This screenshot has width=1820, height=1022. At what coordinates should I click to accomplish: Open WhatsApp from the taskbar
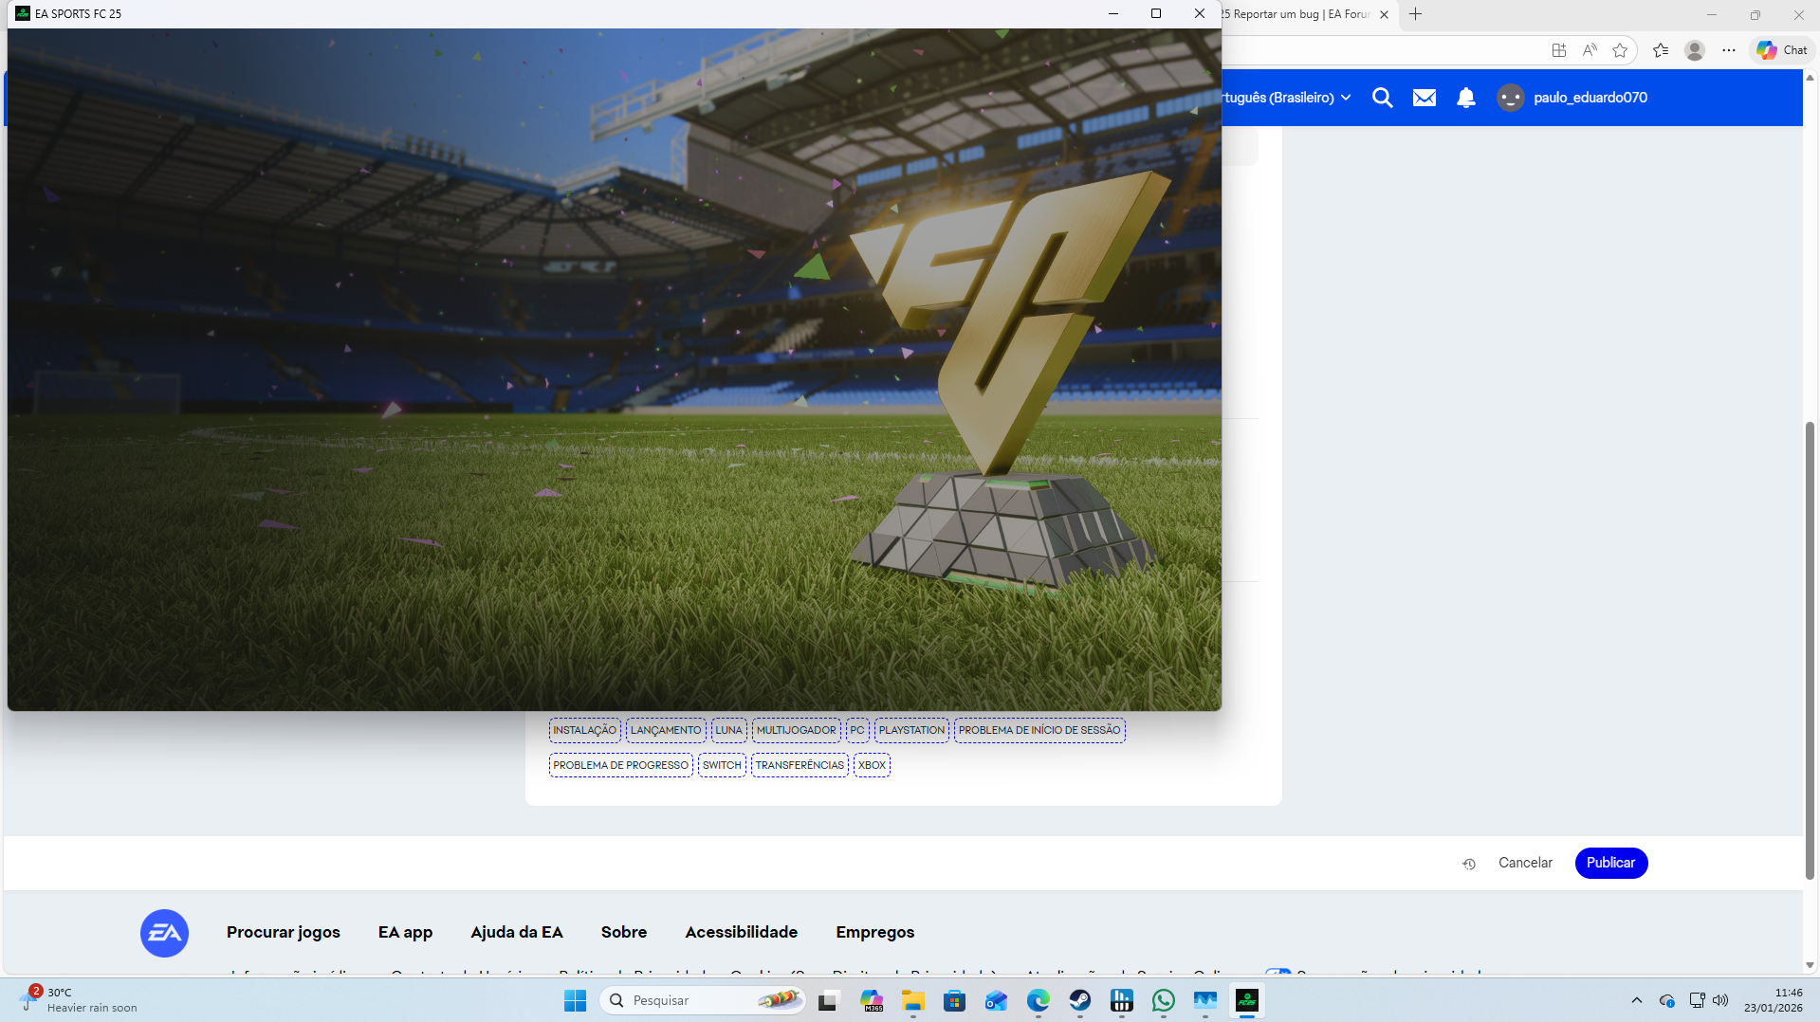tap(1163, 1000)
